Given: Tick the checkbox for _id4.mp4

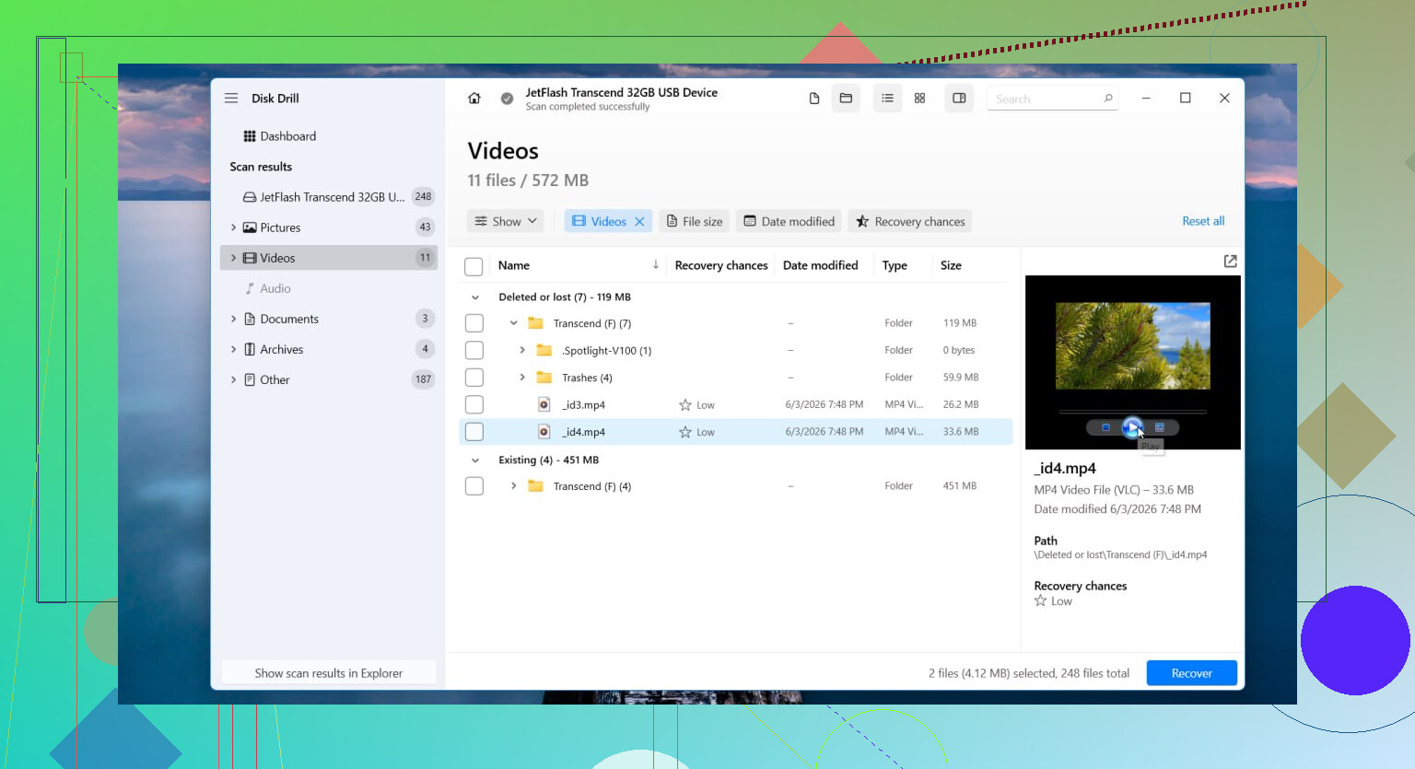Looking at the screenshot, I should click(474, 432).
